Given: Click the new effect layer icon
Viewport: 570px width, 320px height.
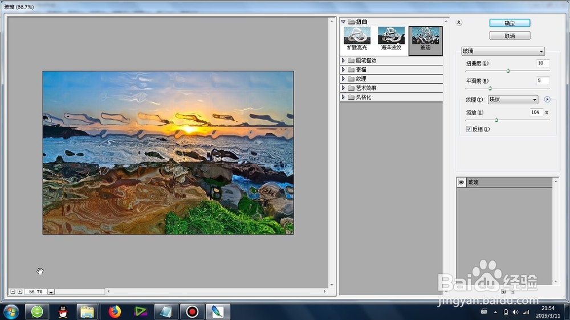Looking at the screenshot, I should [503, 292].
